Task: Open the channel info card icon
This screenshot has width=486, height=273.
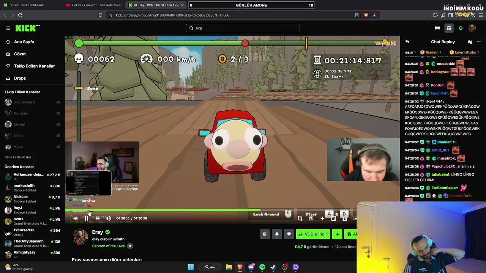Action: pyautogui.click(x=265, y=234)
